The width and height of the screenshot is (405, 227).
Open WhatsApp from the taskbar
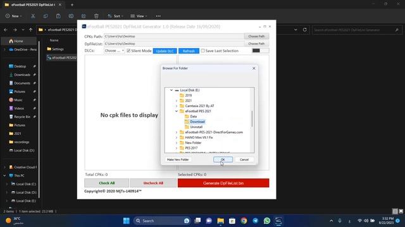pos(267,221)
